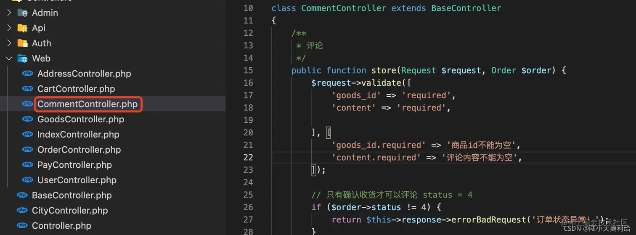Click PHP icon beside Controller.php
This screenshot has width=636, height=235.
click(22, 225)
